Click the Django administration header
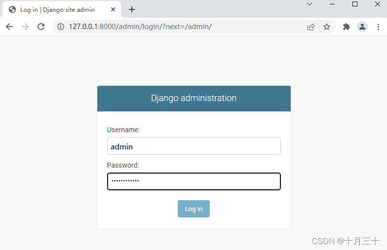The image size is (387, 250). (x=193, y=98)
